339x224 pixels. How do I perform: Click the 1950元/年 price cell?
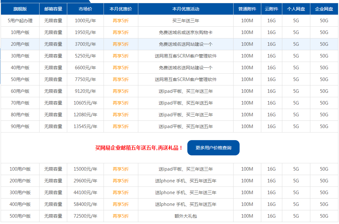[x=85, y=32]
